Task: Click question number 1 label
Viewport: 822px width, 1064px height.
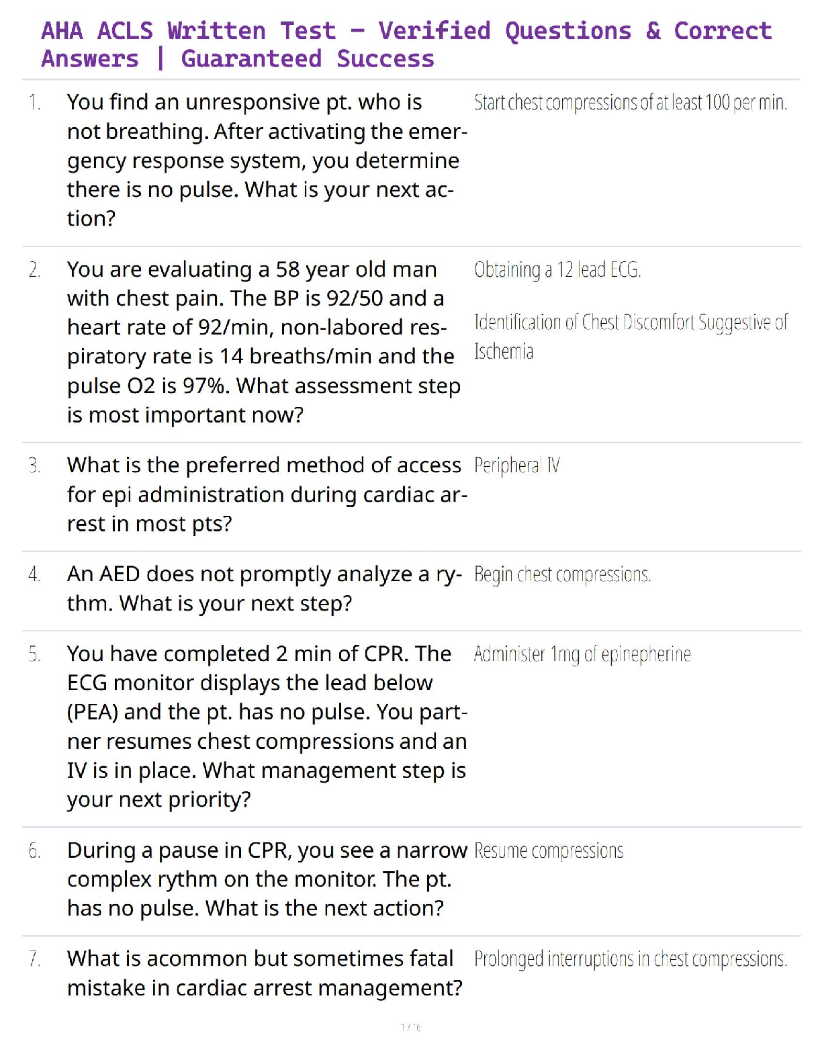Action: 35,103
